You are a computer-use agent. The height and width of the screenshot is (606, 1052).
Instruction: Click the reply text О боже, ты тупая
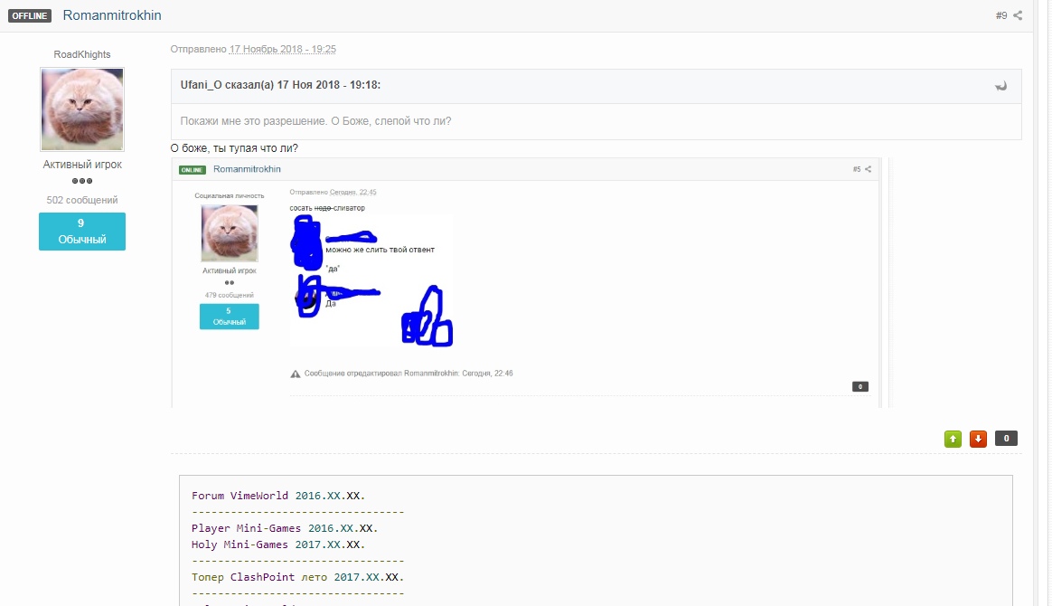tap(234, 148)
